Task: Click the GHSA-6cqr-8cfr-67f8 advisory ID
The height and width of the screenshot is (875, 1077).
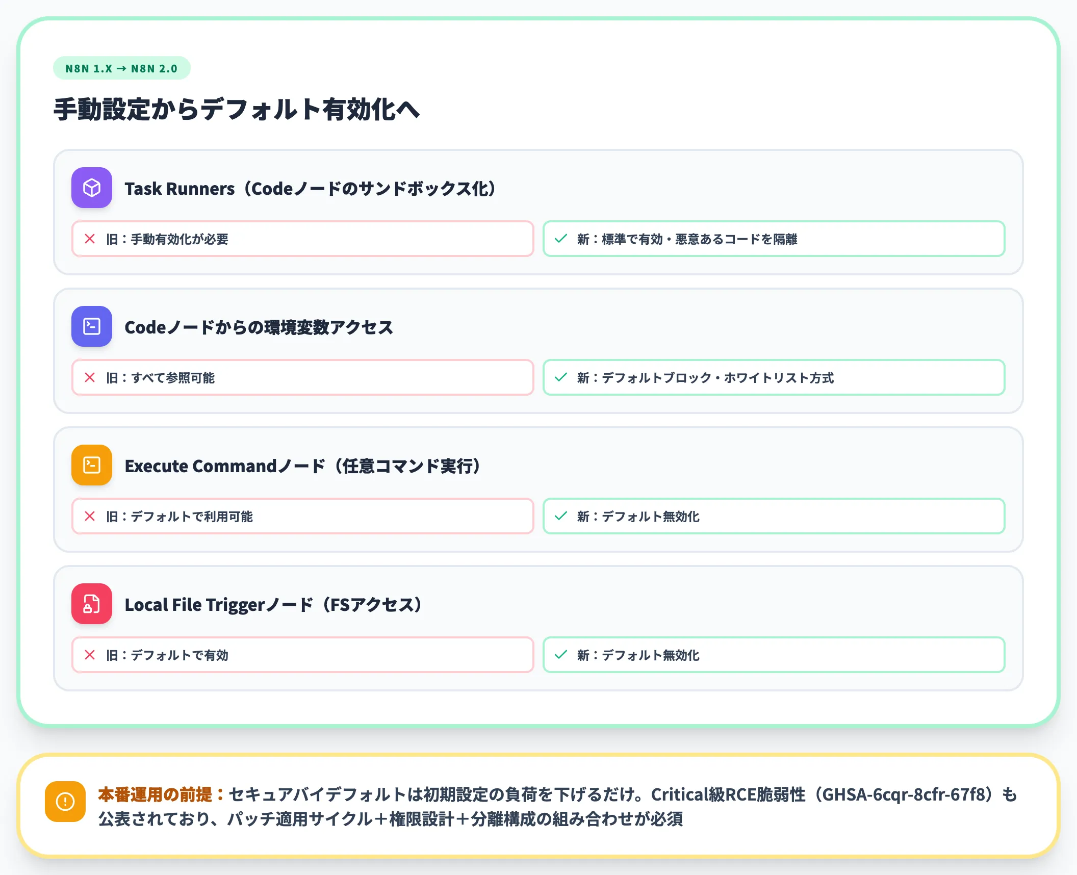Action: coord(904,794)
